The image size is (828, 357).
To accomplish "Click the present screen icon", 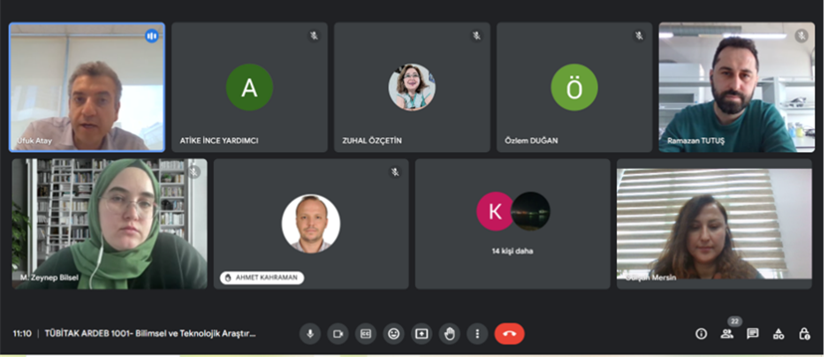I will point(422,334).
